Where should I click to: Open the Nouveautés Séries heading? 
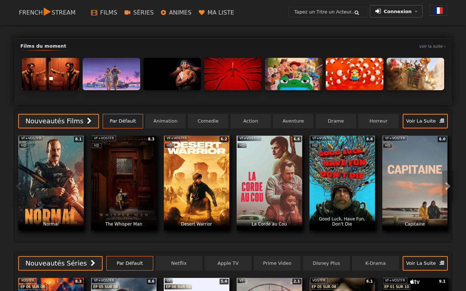pos(60,263)
